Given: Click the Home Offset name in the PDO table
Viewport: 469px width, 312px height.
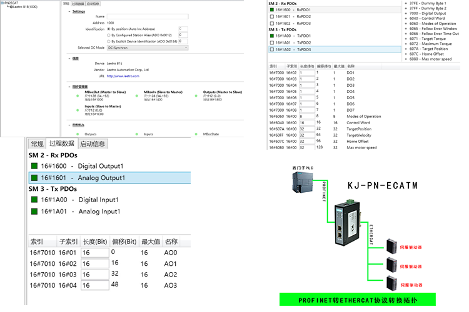Looking at the screenshot, I should 358,142.
